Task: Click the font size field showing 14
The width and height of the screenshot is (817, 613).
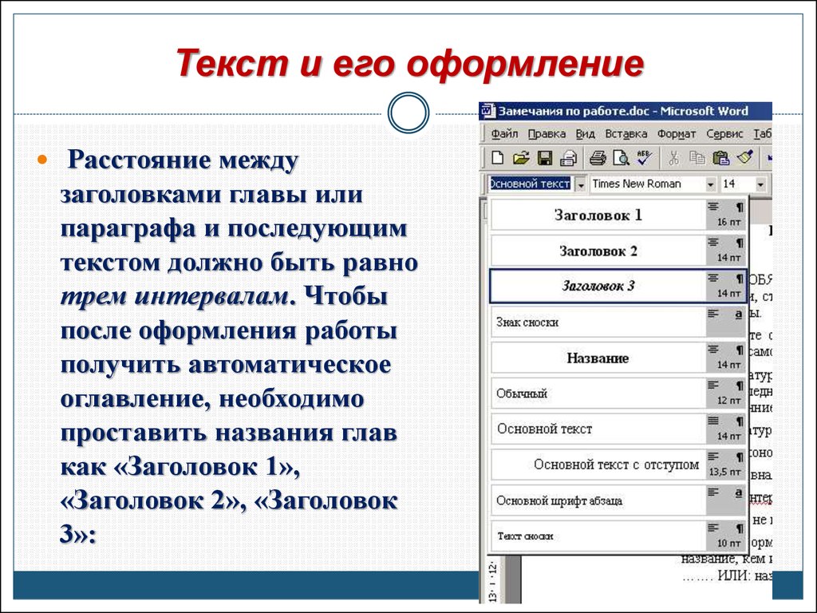Action: [736, 184]
